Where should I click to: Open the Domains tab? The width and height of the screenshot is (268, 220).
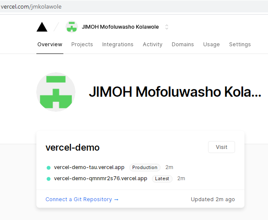[x=183, y=45]
